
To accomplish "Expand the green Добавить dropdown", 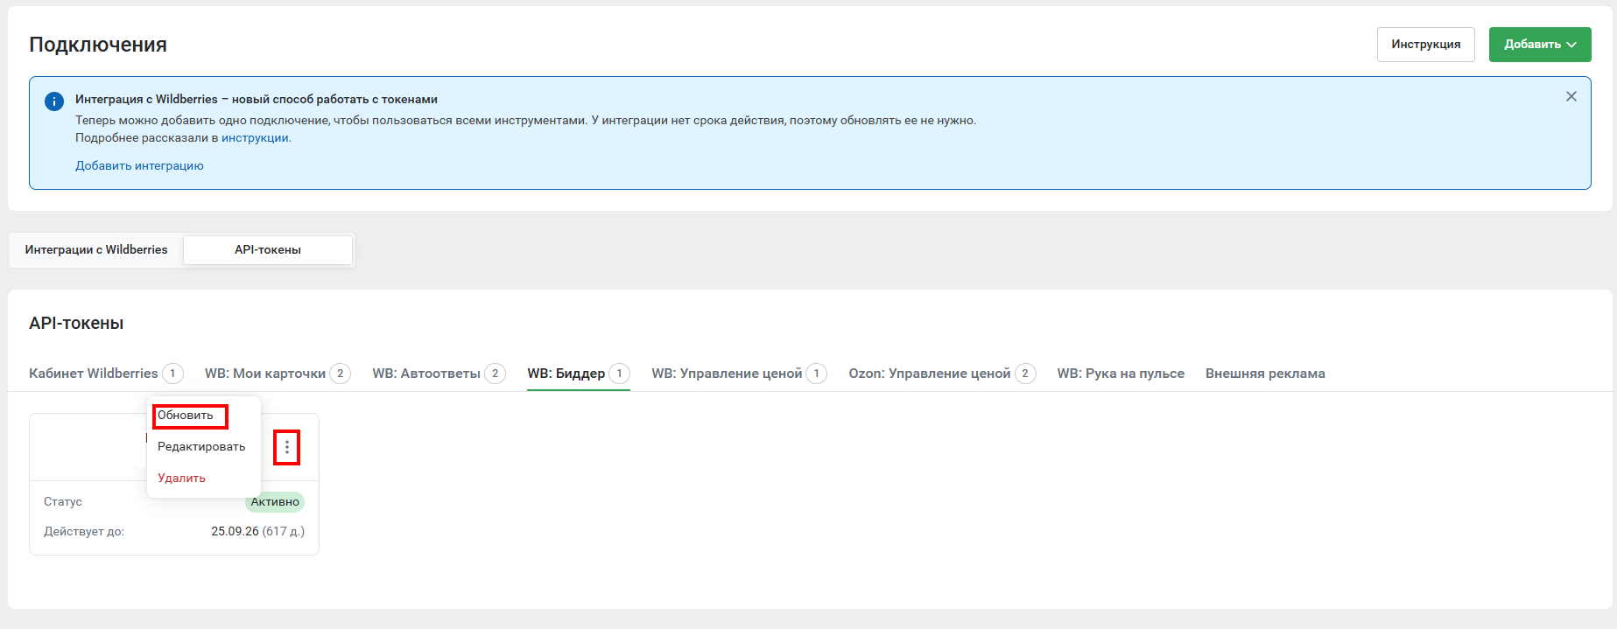I will click(1540, 45).
